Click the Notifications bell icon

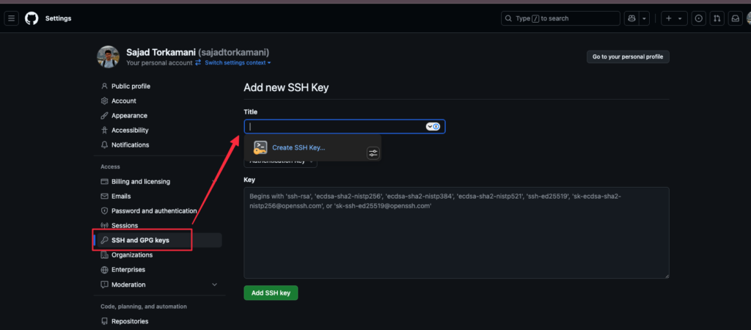coord(104,144)
